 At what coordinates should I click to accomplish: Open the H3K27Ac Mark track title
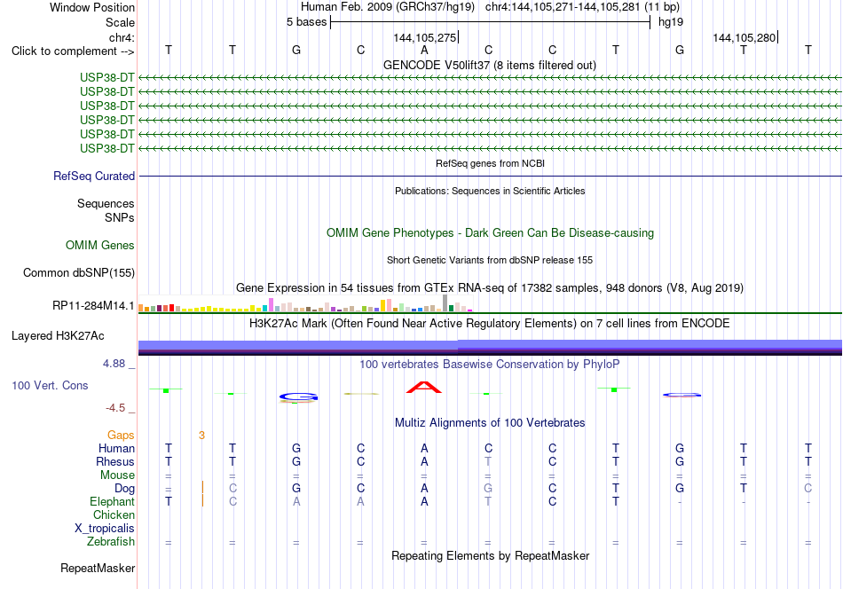click(490, 324)
